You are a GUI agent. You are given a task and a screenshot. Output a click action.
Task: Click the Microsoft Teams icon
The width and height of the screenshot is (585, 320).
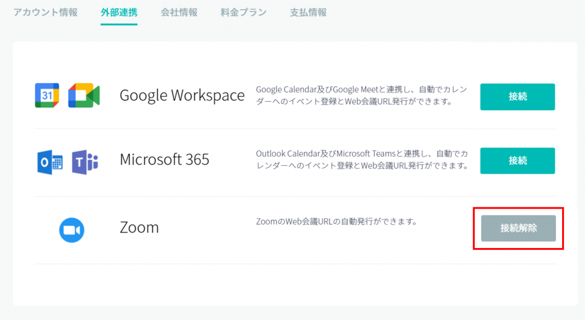(x=85, y=162)
